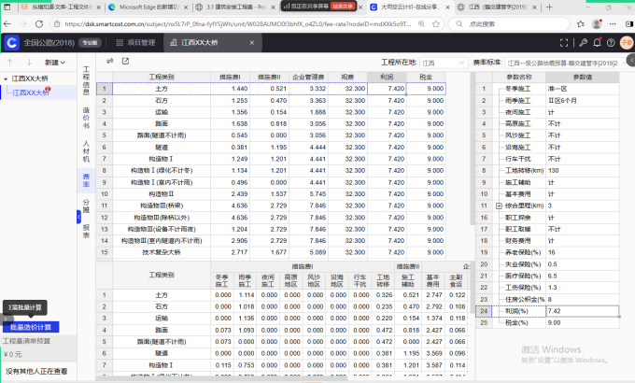Click the export icon above table
This screenshot has width=635, height=383.
pos(124,62)
